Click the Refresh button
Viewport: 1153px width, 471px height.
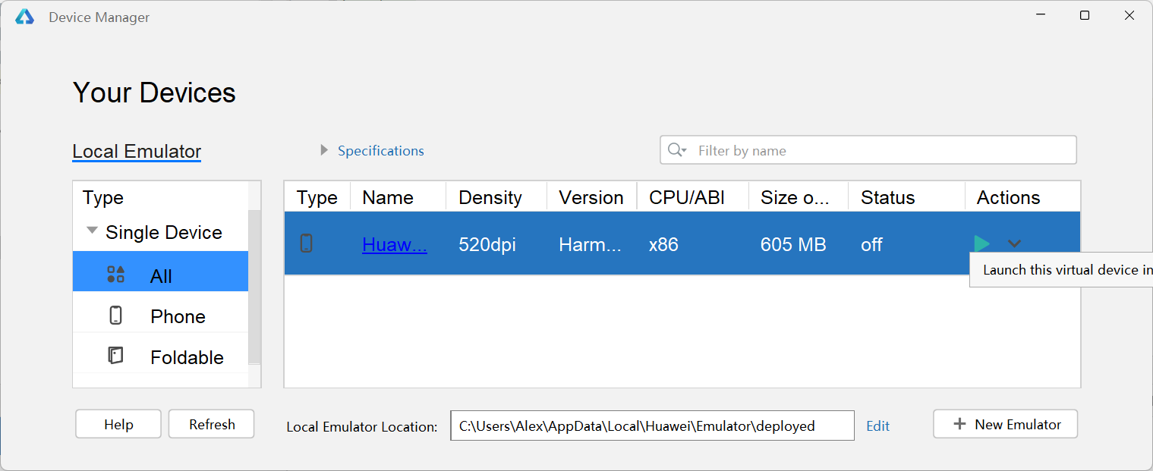212,424
